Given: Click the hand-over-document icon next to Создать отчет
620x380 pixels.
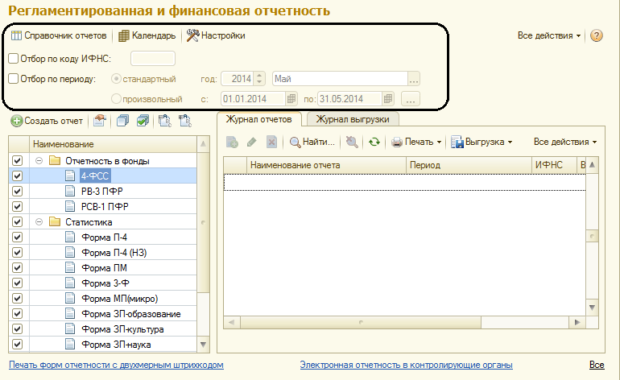Looking at the screenshot, I should 100,121.
